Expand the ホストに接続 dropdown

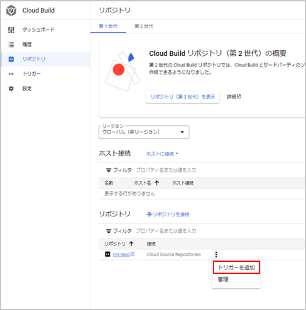(x=162, y=154)
